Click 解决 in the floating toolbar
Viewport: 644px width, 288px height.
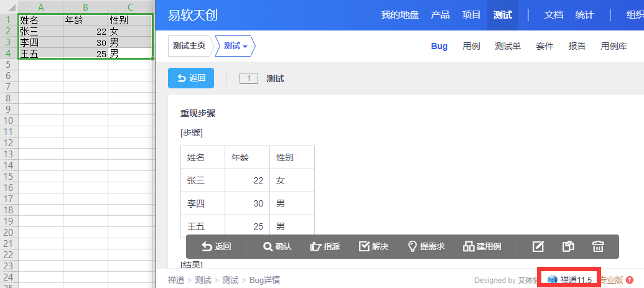tap(374, 246)
